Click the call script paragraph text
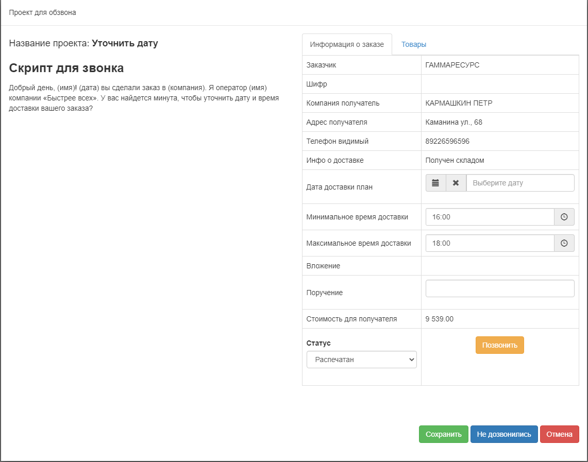This screenshot has width=588, height=462. 144,98
